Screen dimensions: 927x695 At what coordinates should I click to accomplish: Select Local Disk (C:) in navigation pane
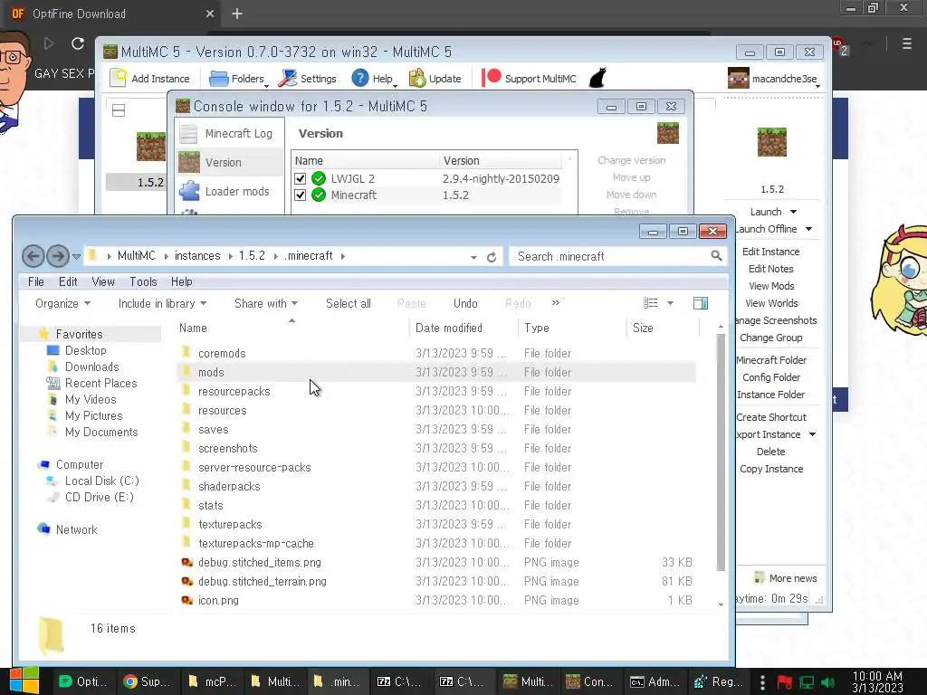[x=101, y=481]
